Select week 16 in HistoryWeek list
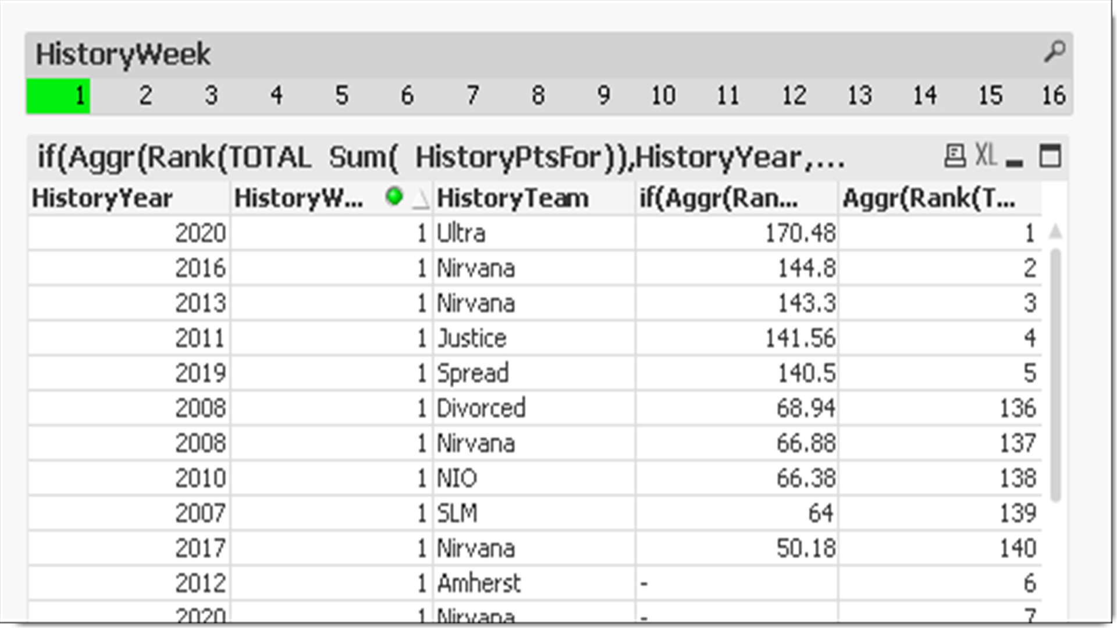This screenshot has width=1117, height=628. pos(1053,96)
